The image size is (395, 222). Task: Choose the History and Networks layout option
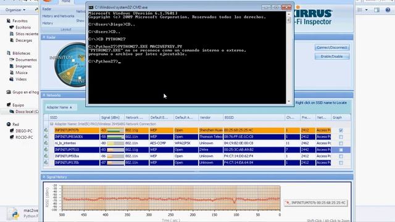[58, 16]
